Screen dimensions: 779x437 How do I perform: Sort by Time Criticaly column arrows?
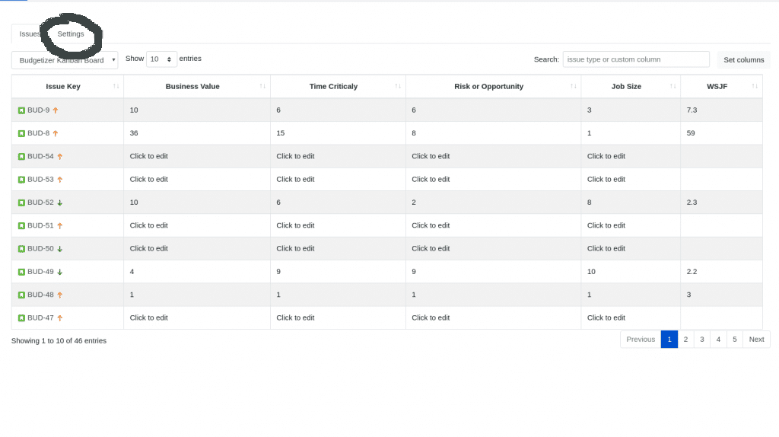pyautogui.click(x=398, y=87)
